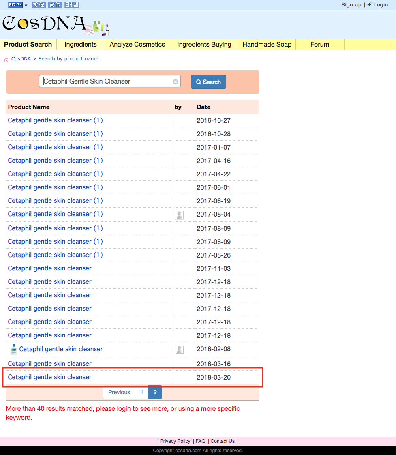This screenshot has width=396, height=455.
Task: Click the CosDNA breadcrumb link
Action: click(x=21, y=59)
